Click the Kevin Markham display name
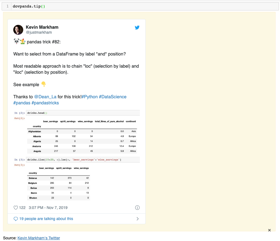Screen dimensions: 280x241 [42, 27]
